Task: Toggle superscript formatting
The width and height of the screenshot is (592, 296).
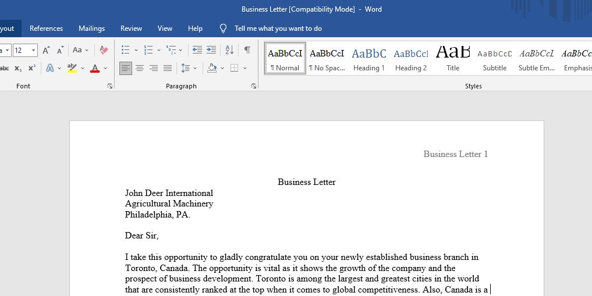Action: point(31,68)
